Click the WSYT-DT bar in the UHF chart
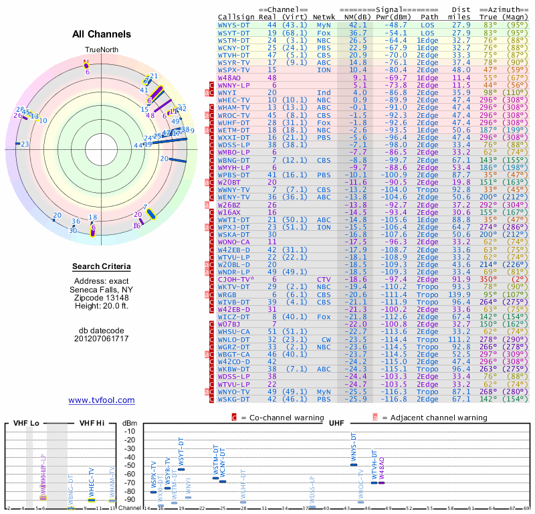This screenshot has width=535, height=514. coord(181,470)
